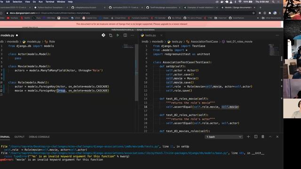Open the models.py editor more actions menu
The height and width of the screenshot is (169, 301).
click(133, 35)
